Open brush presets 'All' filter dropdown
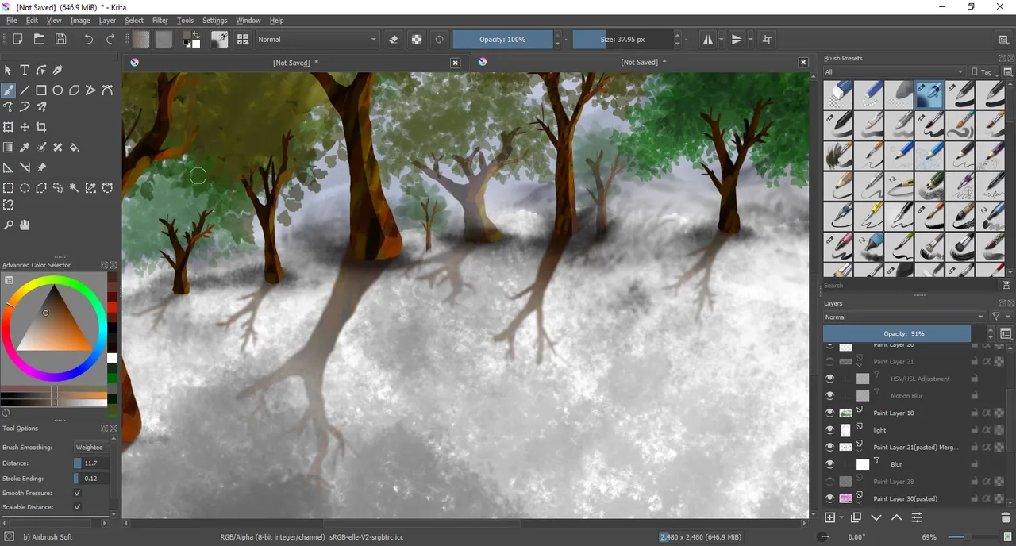The image size is (1016, 546). (x=895, y=71)
